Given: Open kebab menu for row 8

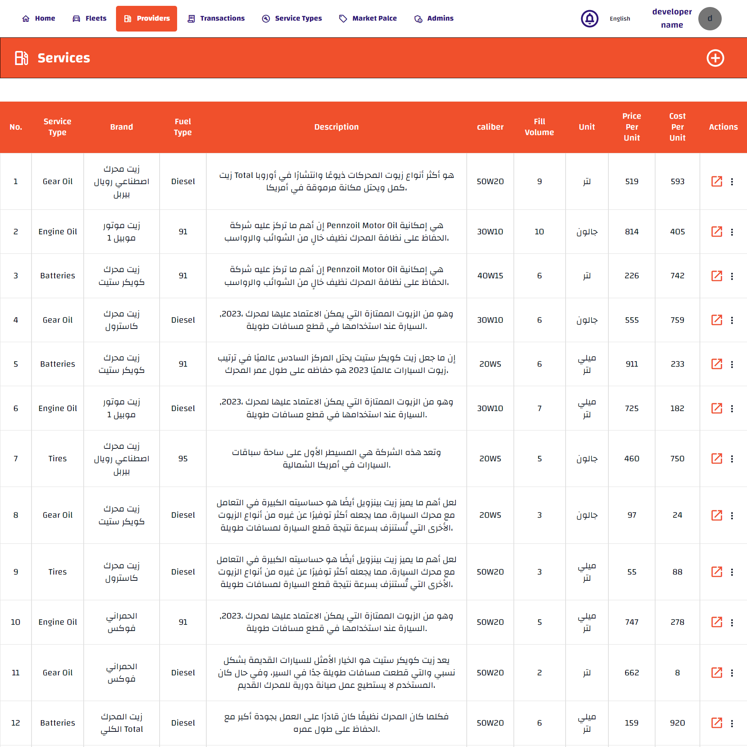Looking at the screenshot, I should click(x=732, y=515).
